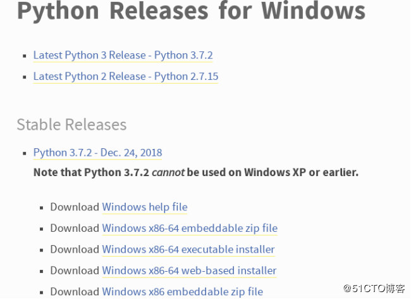This screenshot has height=299, width=411.
Task: Click the "Stable Releases" section heading
Action: (71, 124)
